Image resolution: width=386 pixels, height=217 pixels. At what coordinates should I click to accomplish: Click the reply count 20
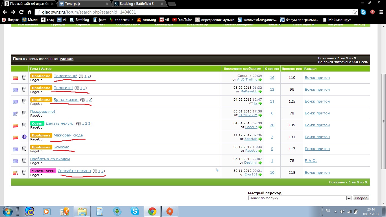272,125
